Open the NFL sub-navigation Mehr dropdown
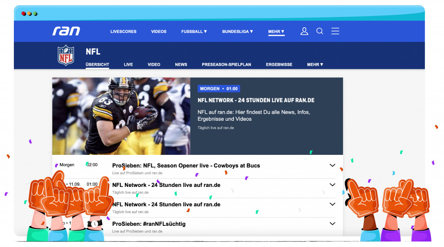 click(x=315, y=64)
